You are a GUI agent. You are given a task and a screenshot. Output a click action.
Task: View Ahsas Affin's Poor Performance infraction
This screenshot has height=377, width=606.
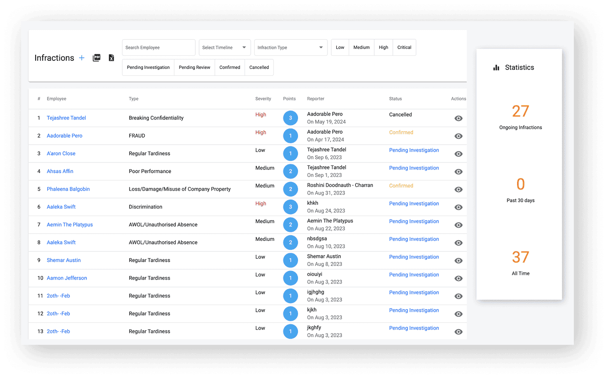pyautogui.click(x=458, y=172)
